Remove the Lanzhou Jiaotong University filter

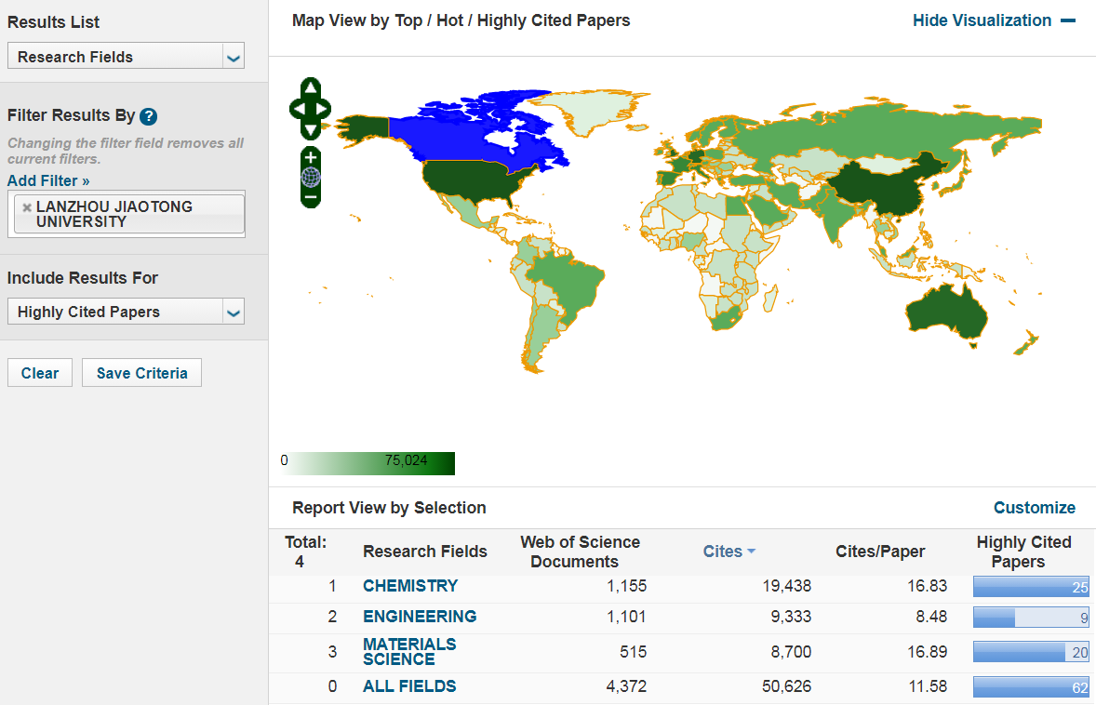(x=27, y=206)
